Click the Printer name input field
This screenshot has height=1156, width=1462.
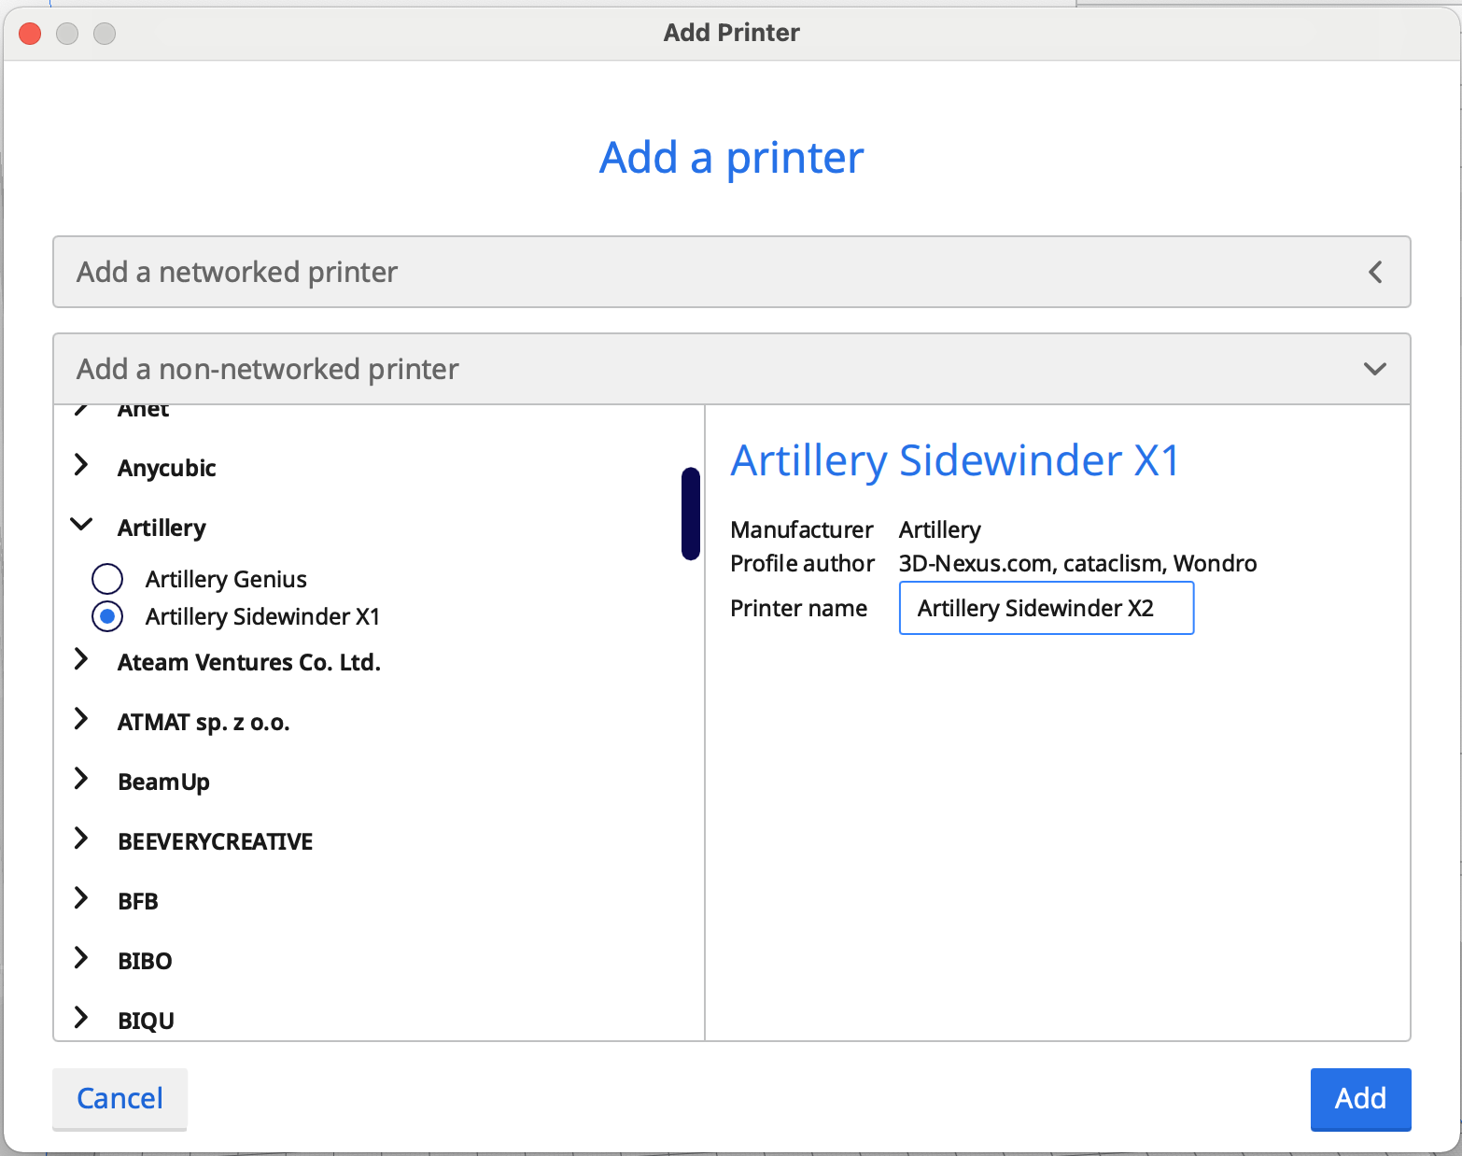1047,608
